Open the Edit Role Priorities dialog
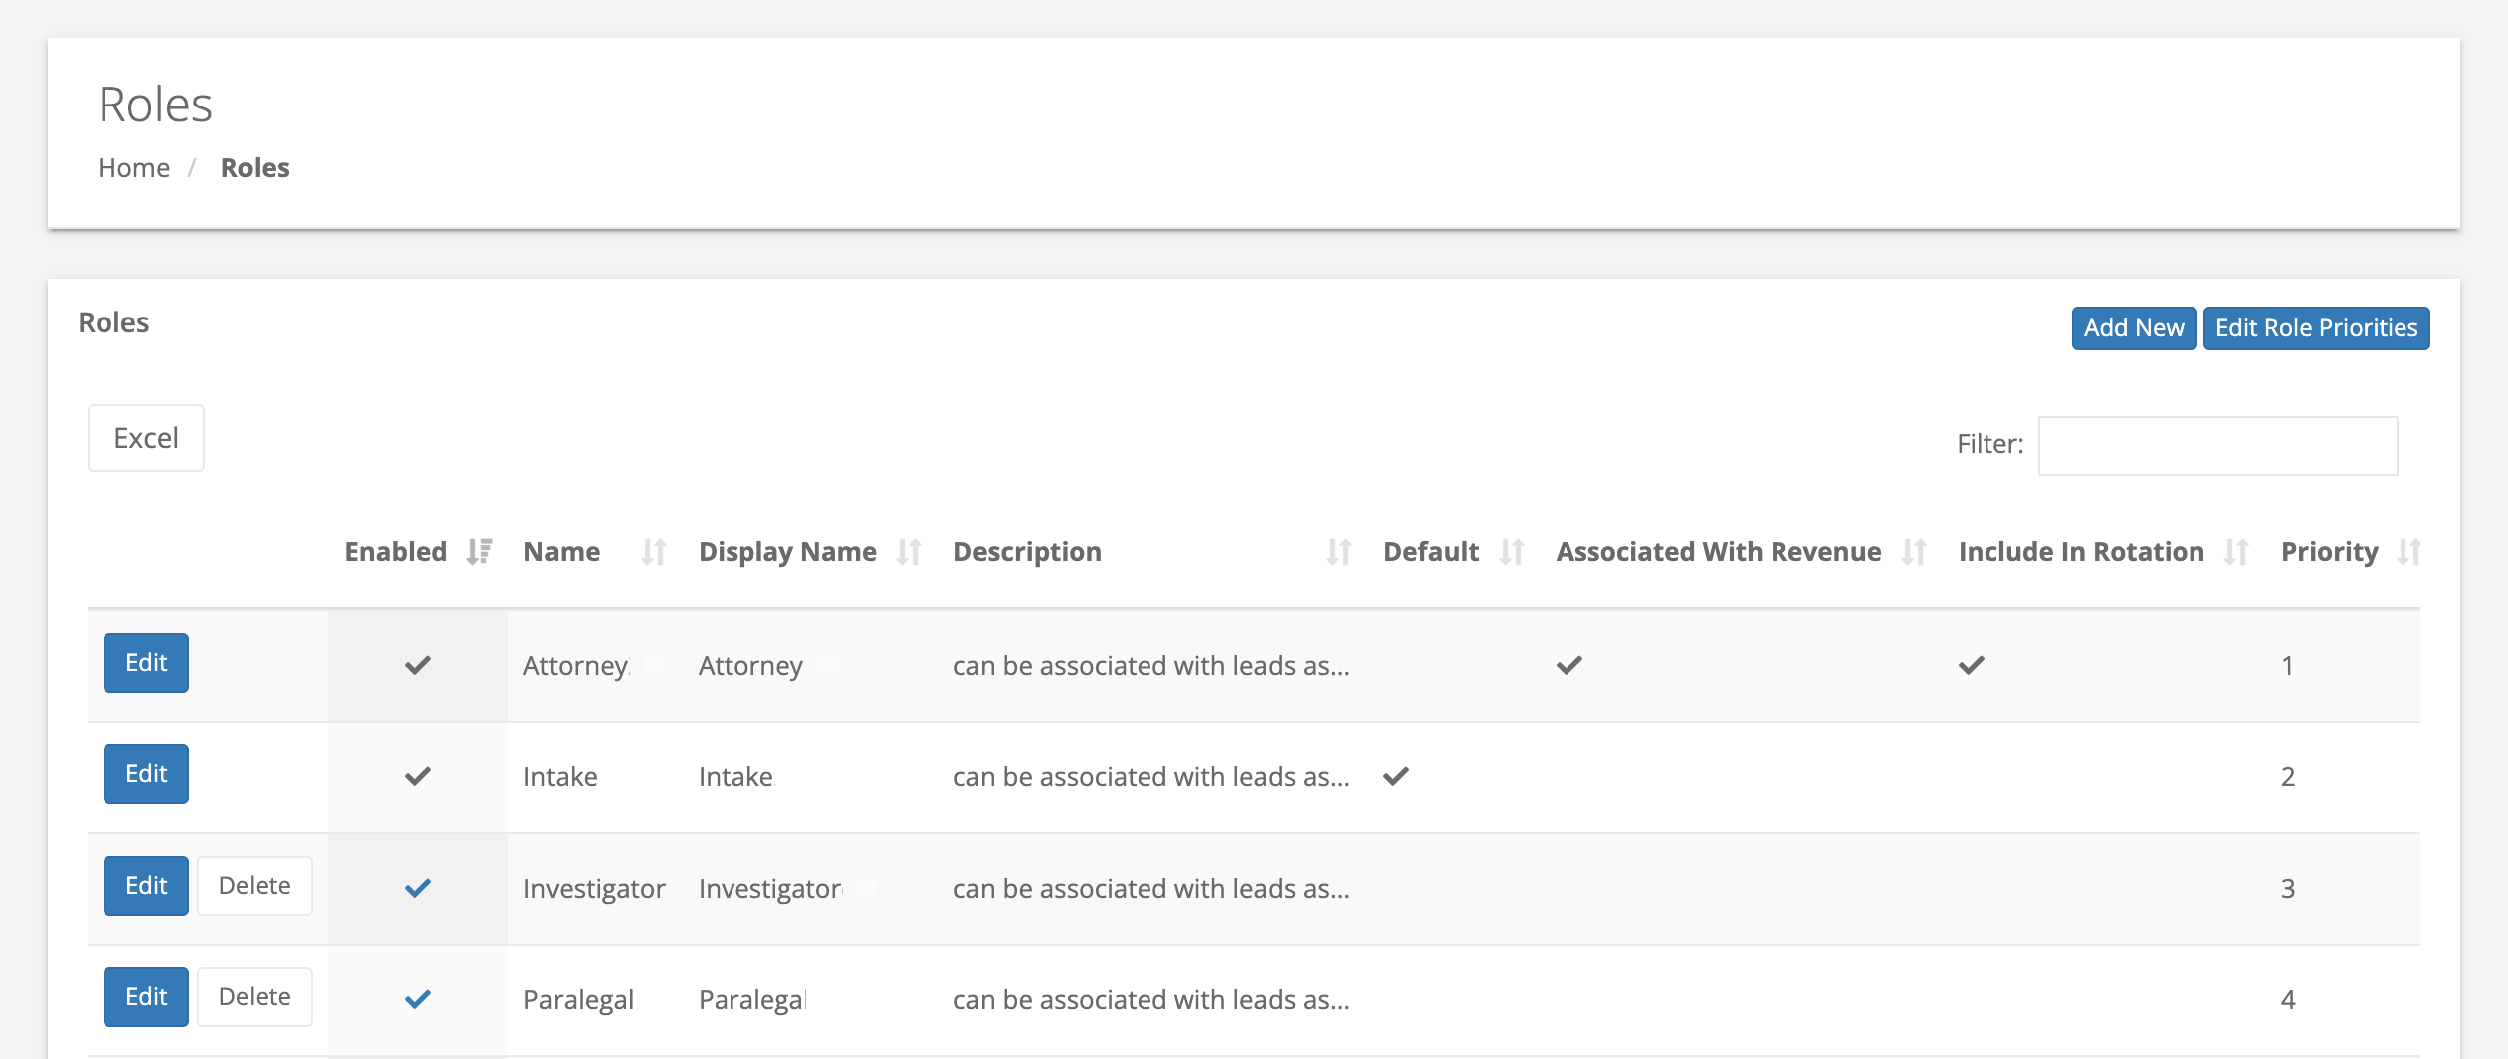 pos(2316,327)
